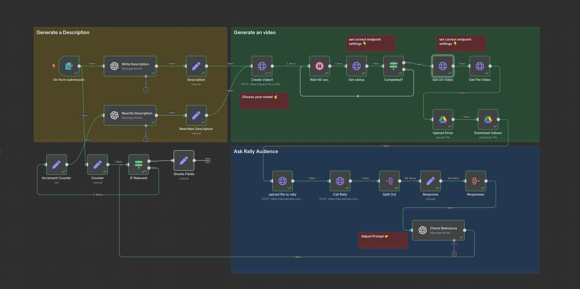This screenshot has width=580, height=289.
Task: Click the Tools connector under Rewrite Description
Action: tap(146, 126)
